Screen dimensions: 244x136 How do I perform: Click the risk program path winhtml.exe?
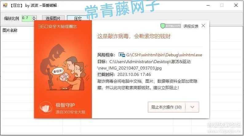164,55
